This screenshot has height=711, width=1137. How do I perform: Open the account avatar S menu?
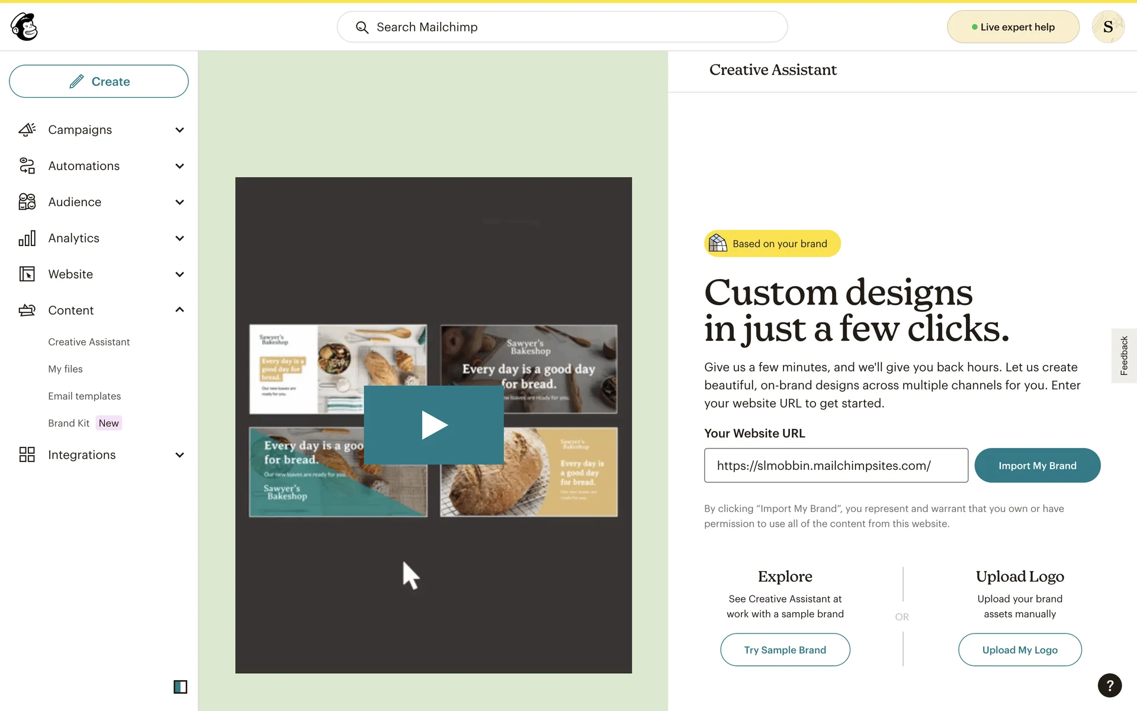[1107, 27]
